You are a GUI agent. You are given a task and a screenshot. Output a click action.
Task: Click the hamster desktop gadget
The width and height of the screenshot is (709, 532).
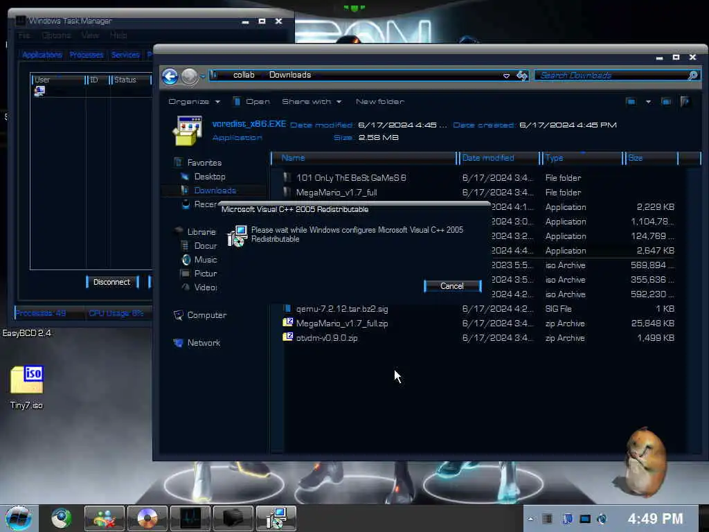point(643,461)
